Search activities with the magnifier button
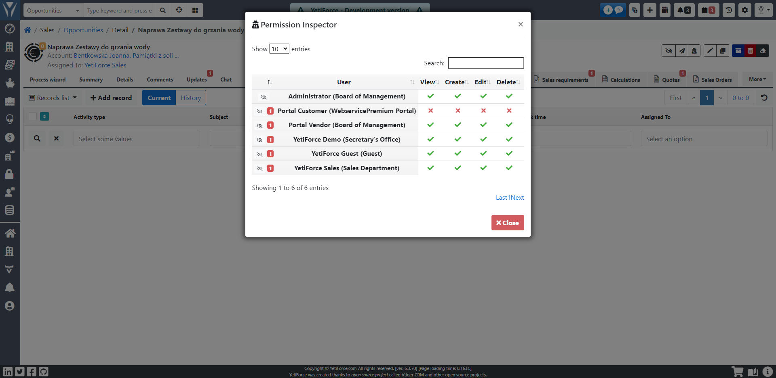Image resolution: width=776 pixels, height=378 pixels. click(37, 138)
